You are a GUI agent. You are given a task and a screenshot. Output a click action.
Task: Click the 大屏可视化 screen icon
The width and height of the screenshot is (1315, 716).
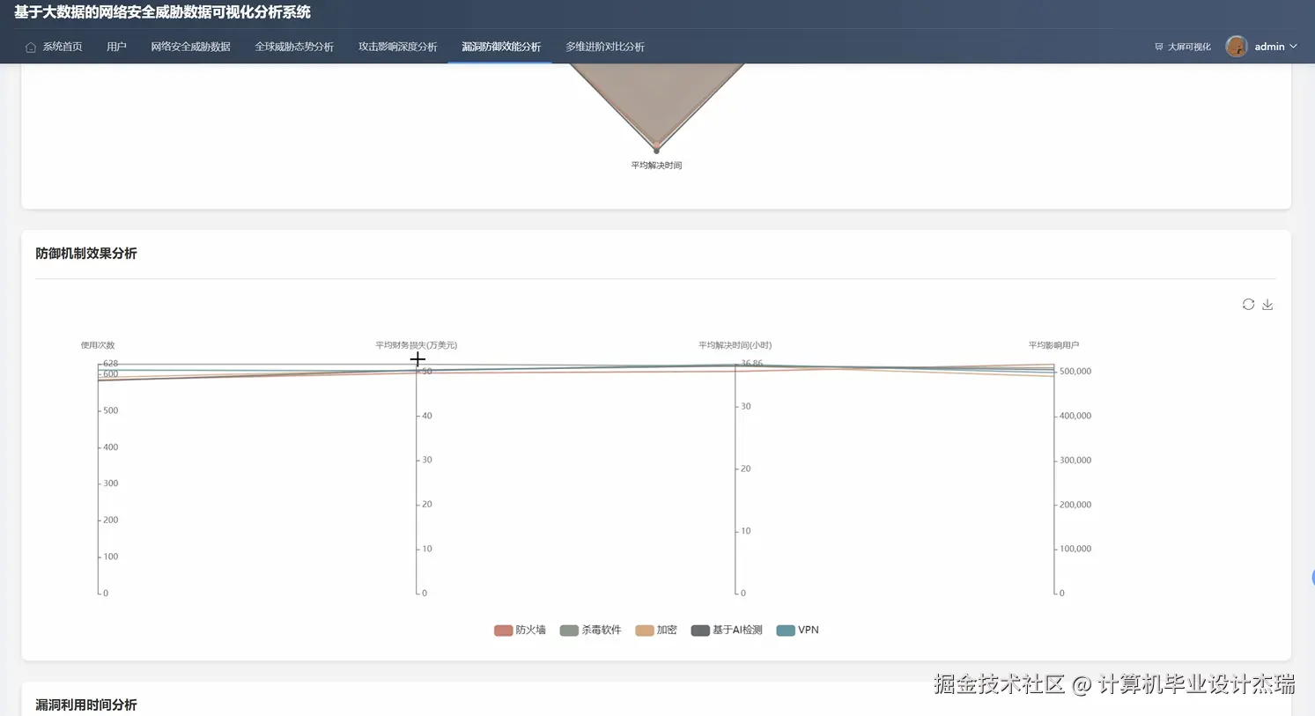(1159, 47)
